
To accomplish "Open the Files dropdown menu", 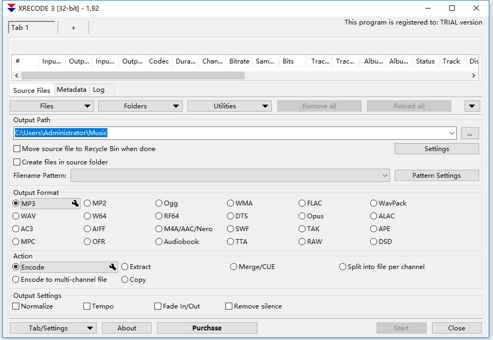I will click(52, 106).
